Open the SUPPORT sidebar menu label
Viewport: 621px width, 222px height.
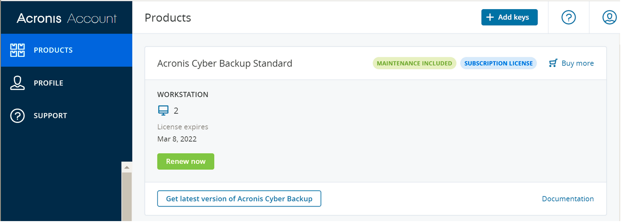coord(50,116)
